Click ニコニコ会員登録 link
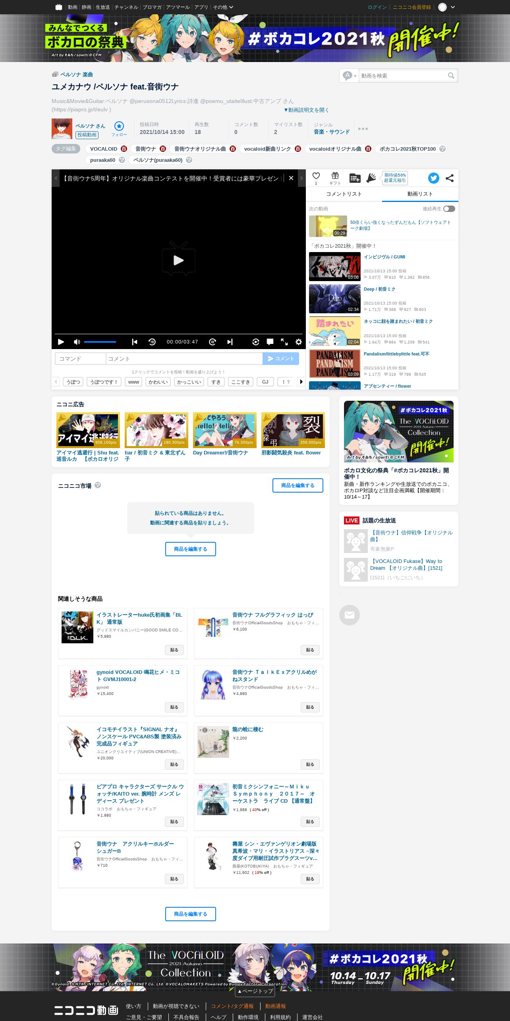Image resolution: width=510 pixels, height=1021 pixels. 412,7
